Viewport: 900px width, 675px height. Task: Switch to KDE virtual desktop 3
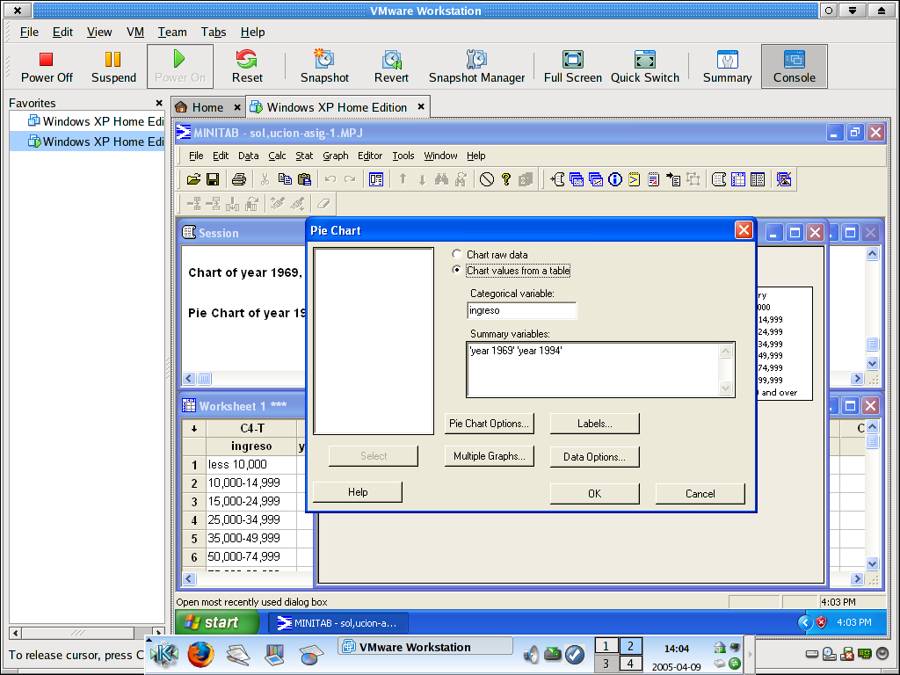[606, 664]
